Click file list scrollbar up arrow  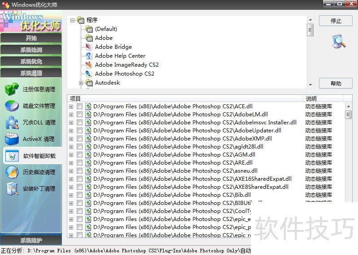348,106
